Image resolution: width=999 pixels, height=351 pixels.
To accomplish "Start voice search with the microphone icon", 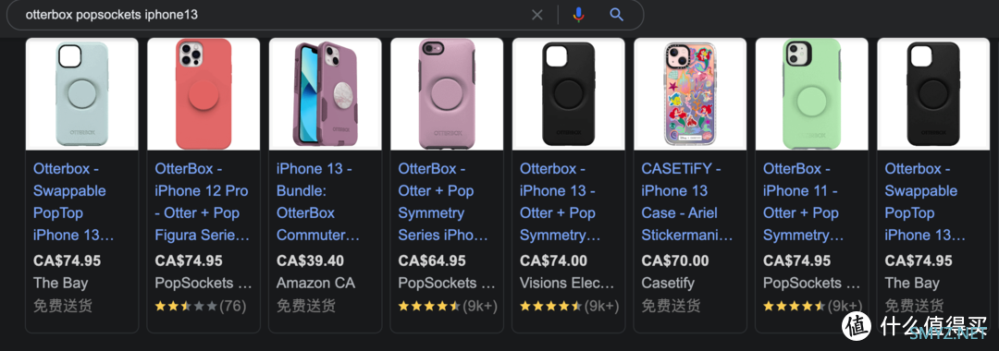I will point(578,15).
